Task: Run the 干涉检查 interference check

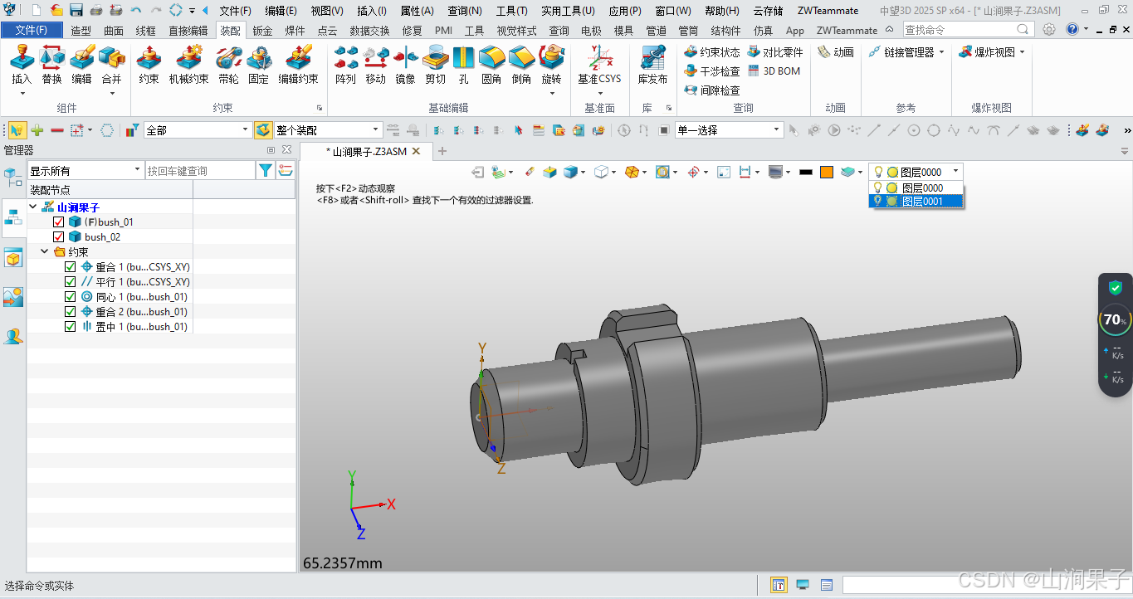Action: 712,71
